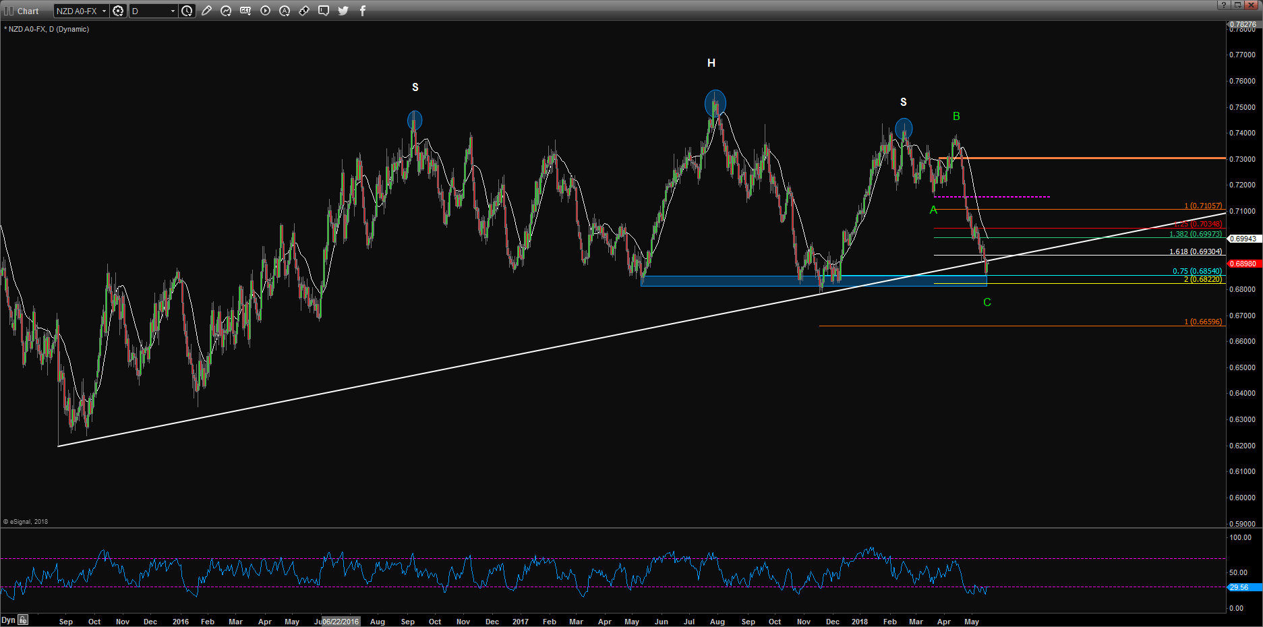1263x627 pixels.
Task: Open the chart comment bubble icon
Action: 324,11
